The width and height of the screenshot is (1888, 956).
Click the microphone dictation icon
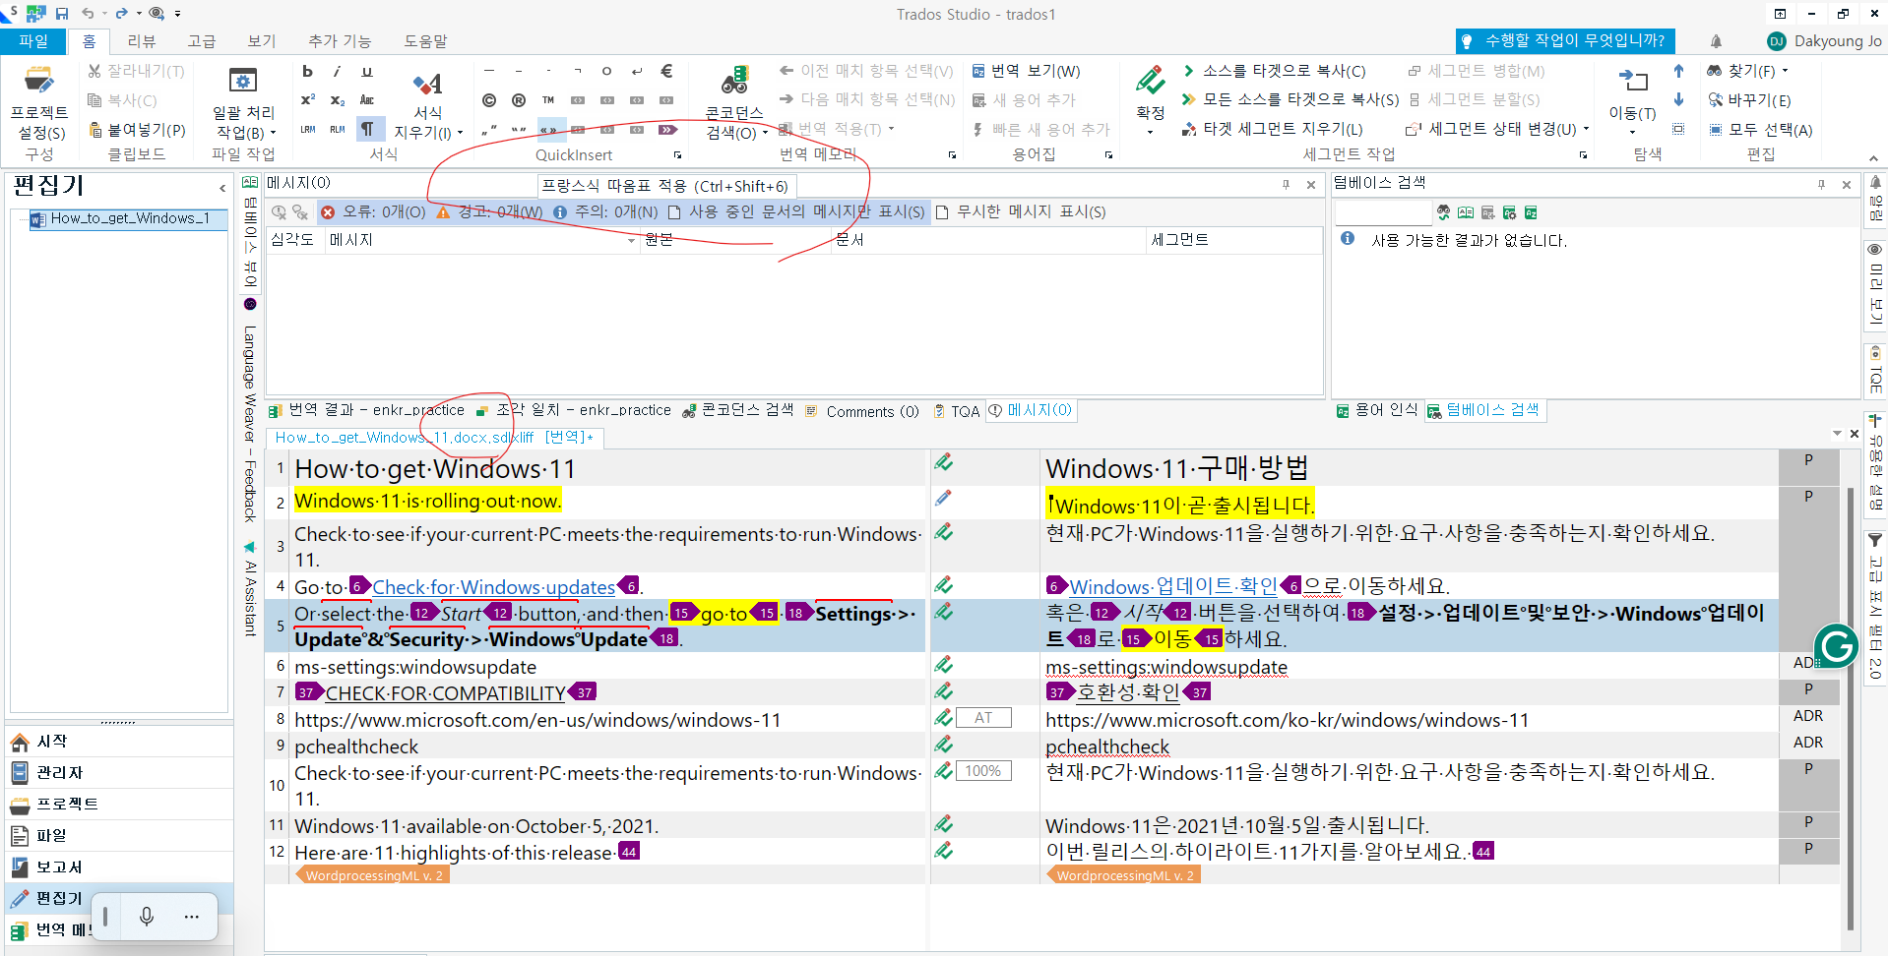[147, 917]
